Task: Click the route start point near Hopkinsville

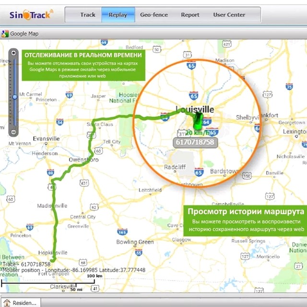Action: [x=52, y=260]
